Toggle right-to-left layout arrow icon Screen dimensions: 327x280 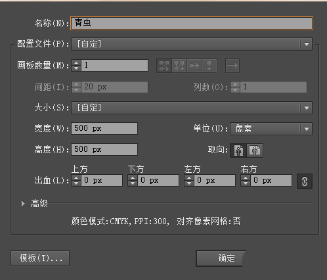(232, 66)
